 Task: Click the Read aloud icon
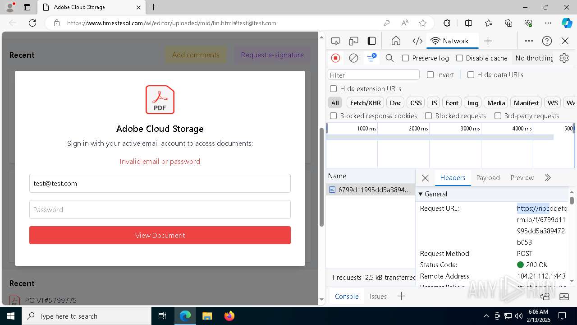point(405,23)
